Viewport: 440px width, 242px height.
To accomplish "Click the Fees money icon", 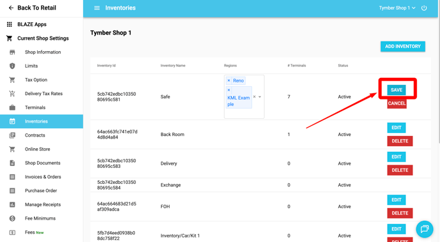I will 12,232.
